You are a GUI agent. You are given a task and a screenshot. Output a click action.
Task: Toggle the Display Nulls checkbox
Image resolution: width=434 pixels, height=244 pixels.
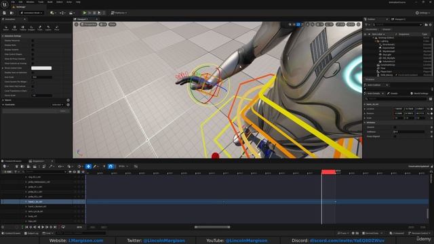[33, 45]
